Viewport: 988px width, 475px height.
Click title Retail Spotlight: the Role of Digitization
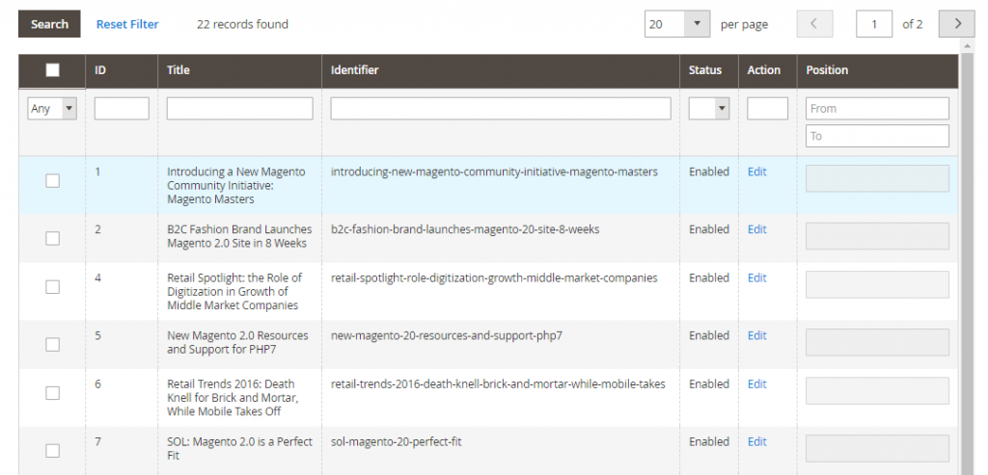pos(233,292)
